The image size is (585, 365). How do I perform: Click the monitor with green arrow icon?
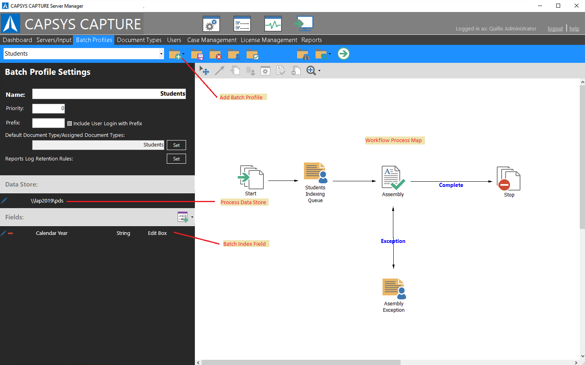pyautogui.click(x=304, y=24)
